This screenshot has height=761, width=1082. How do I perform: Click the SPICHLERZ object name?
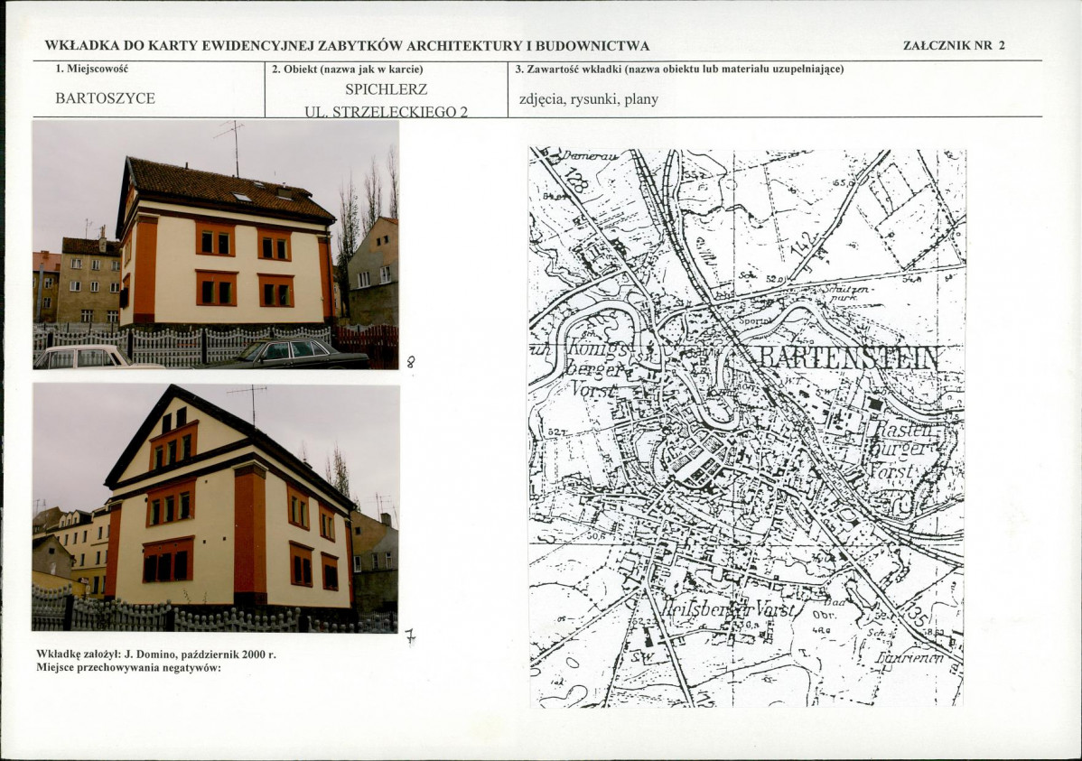(387, 89)
